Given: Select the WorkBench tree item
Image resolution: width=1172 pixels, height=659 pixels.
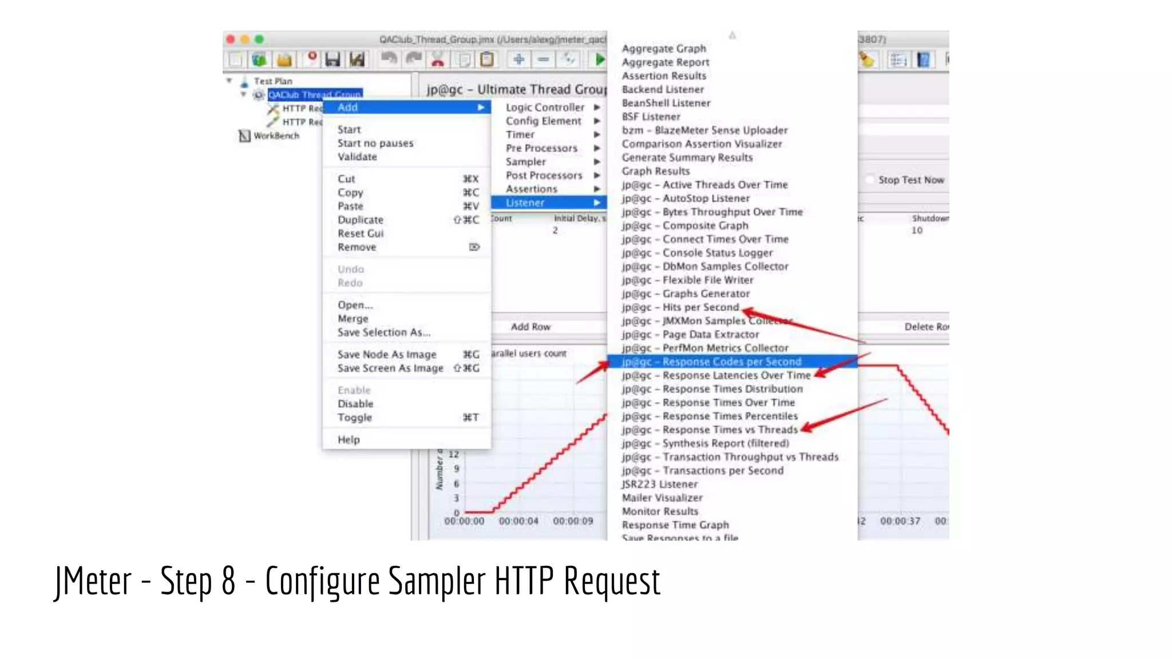Looking at the screenshot, I should pyautogui.click(x=276, y=136).
